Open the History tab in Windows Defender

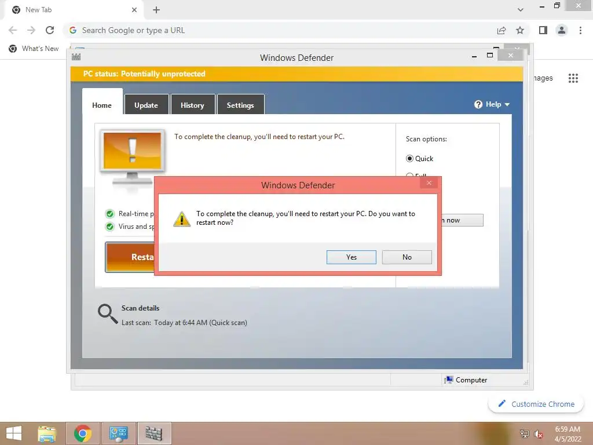coord(192,105)
